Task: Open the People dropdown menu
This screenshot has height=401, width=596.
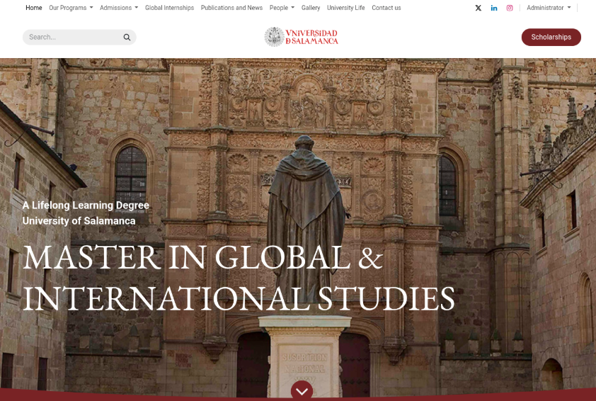Action: pos(282,8)
